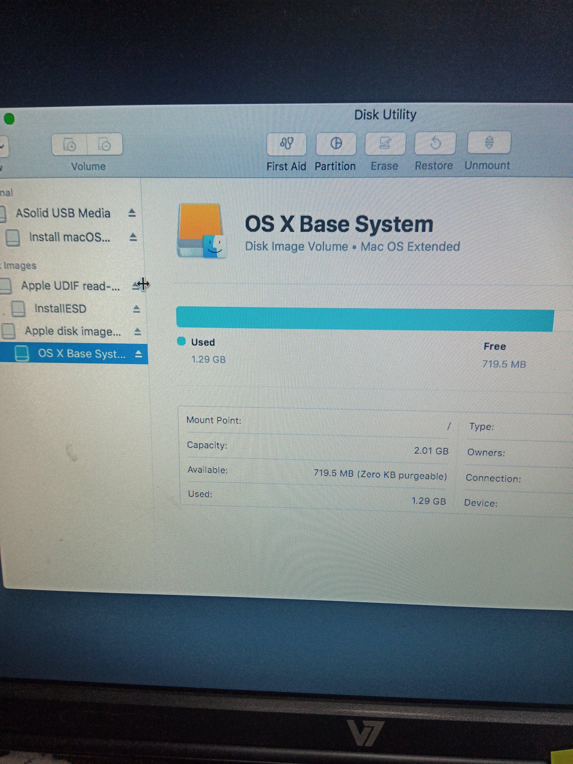
Task: Click the Connection label
Action: (x=494, y=478)
